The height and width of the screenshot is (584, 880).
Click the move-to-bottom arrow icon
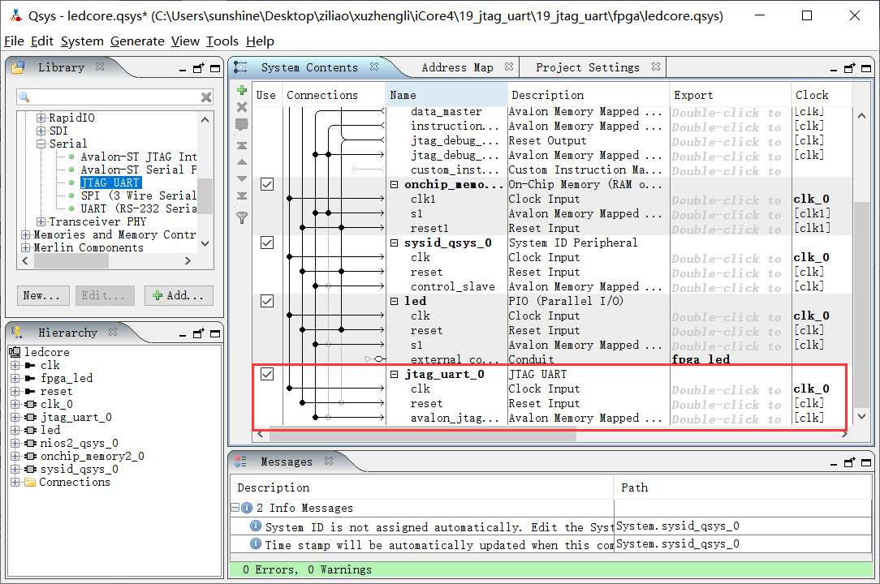[241, 195]
